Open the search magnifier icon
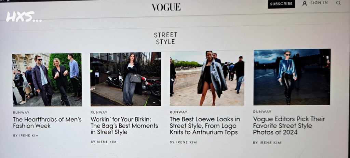Viewport: 350px width, 158px height. pos(338,3)
